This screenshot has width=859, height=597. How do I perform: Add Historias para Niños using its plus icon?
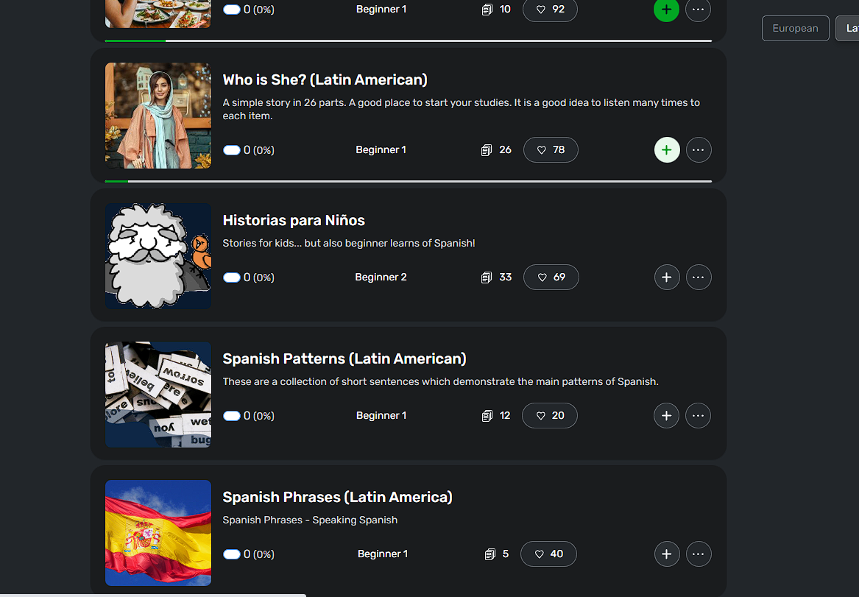click(667, 277)
